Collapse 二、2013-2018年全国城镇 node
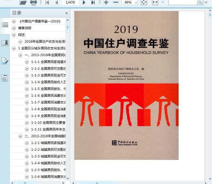The height and width of the screenshot is (184, 212). click(20, 136)
